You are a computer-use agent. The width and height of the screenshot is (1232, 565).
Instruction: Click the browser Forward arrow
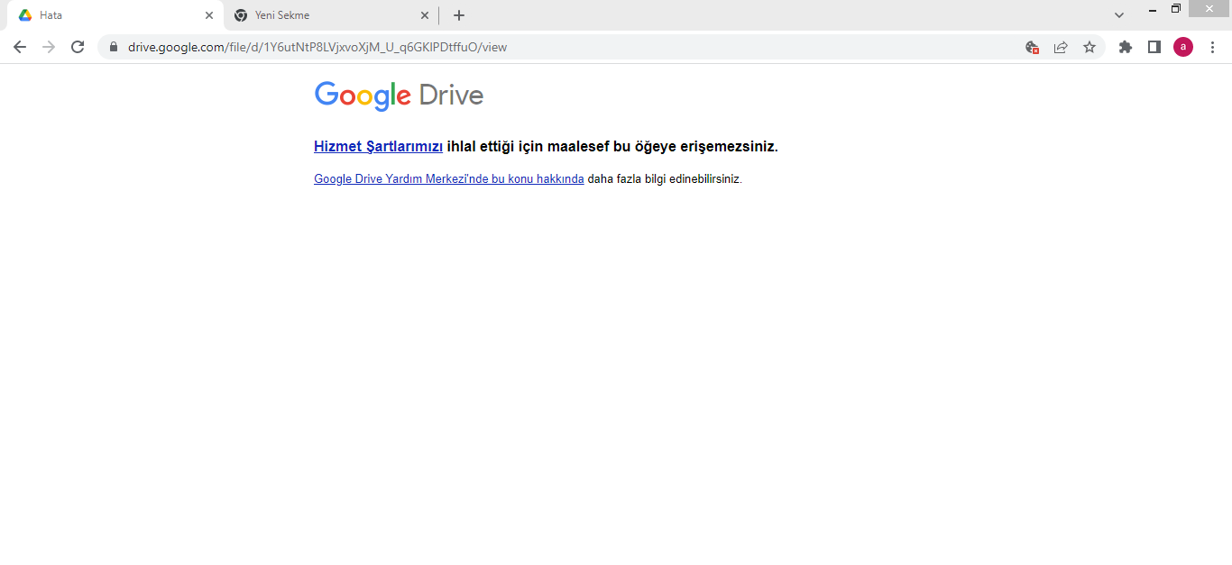pos(49,47)
